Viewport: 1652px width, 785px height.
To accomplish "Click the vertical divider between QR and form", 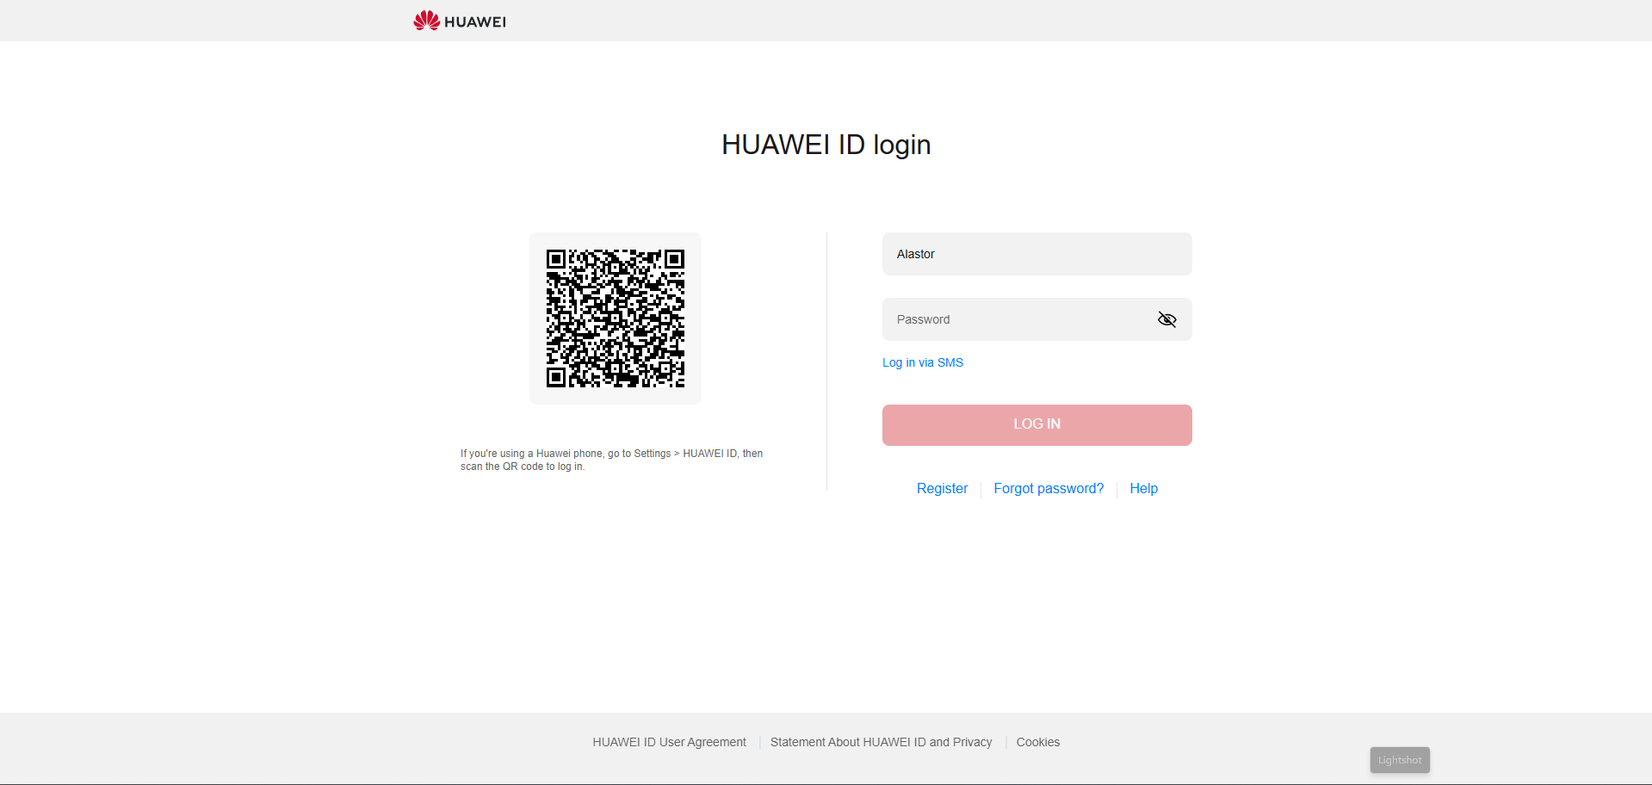I will [x=826, y=362].
